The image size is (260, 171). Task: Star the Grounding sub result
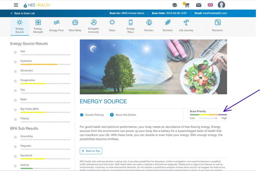pos(15,137)
